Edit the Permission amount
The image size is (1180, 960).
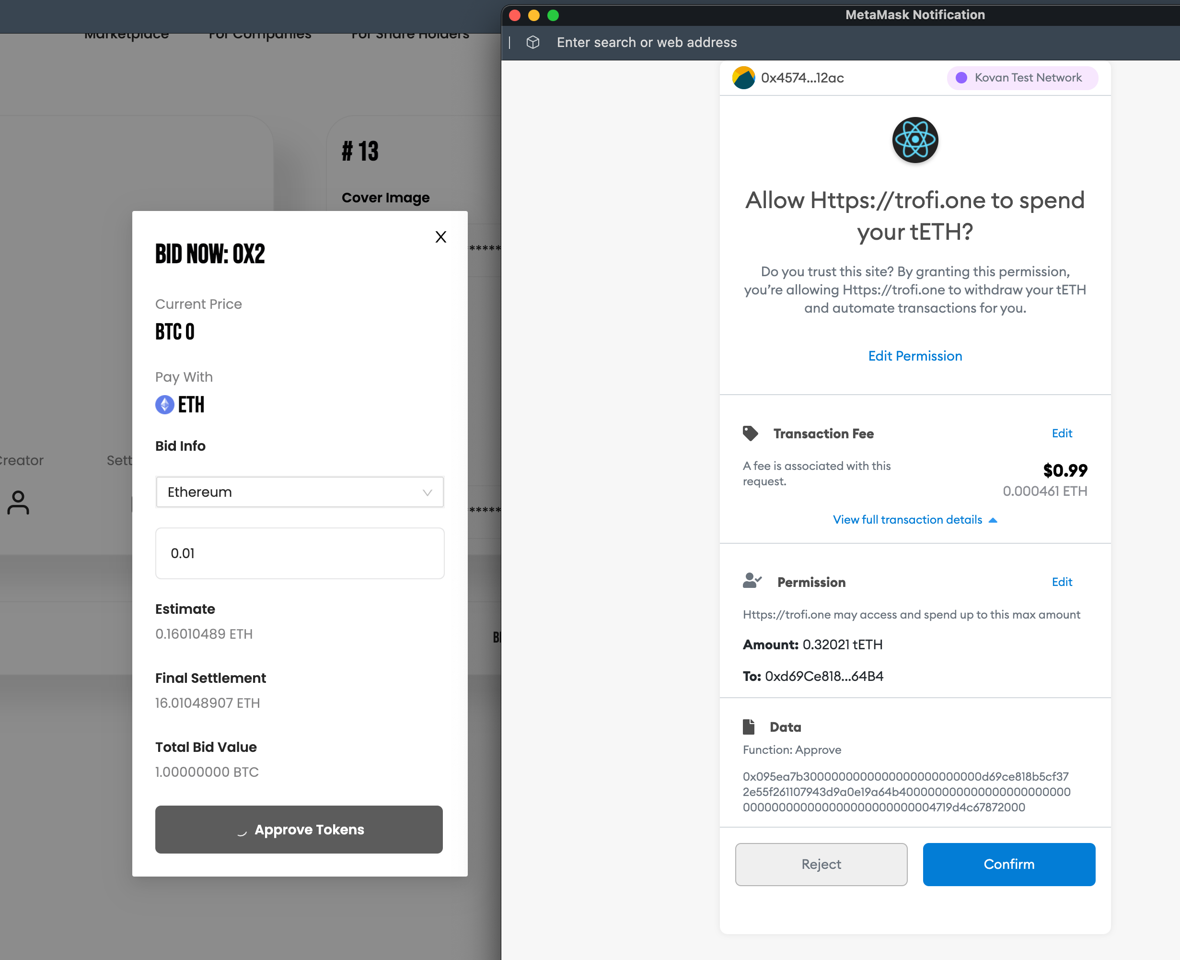click(1062, 582)
